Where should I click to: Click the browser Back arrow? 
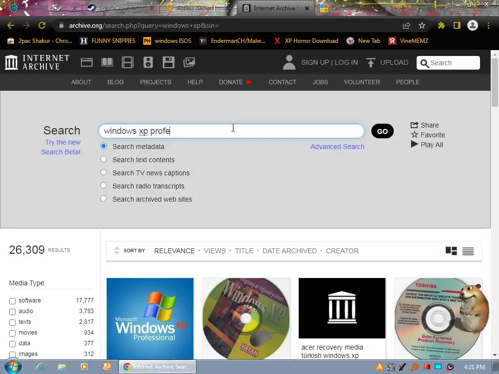point(11,25)
